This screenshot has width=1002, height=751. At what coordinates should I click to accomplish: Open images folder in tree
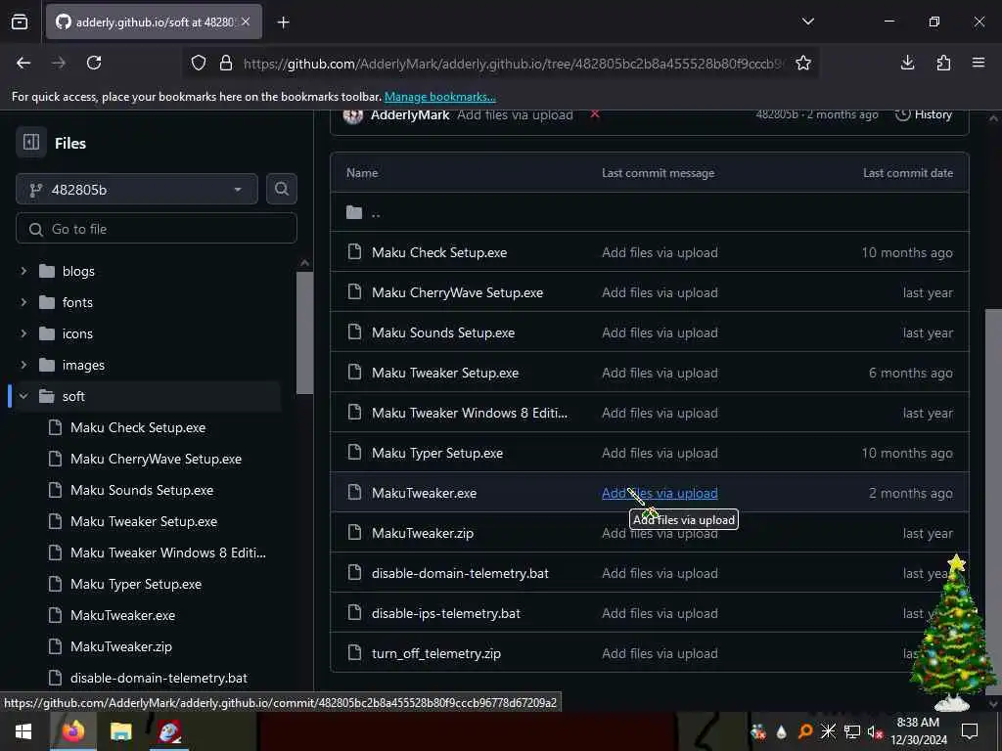click(83, 365)
